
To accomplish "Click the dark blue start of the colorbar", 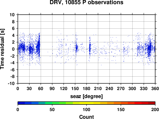I will point(21,103).
